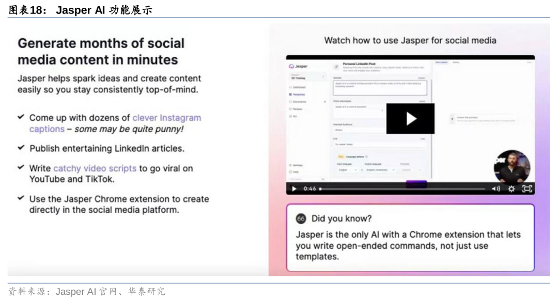
Task: Click 'Watch how to use Jasper for social media'
Action: point(410,40)
